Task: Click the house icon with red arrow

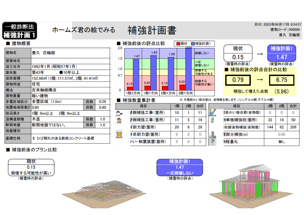Action: click(119, 120)
